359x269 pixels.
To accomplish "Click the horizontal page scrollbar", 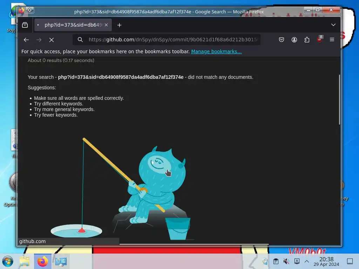I will tap(194, 244).
